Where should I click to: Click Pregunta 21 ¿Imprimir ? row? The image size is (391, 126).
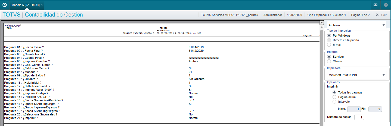(21, 118)
